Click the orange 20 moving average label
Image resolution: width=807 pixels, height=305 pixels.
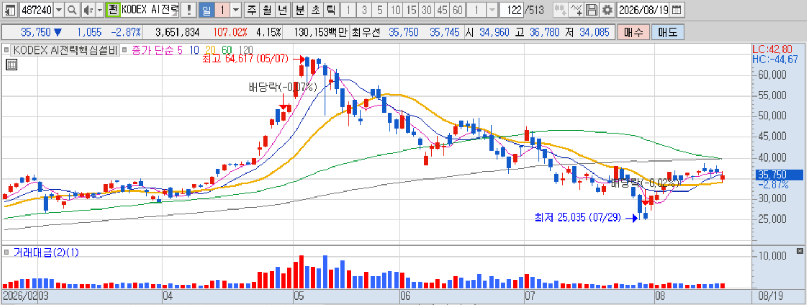click(210, 50)
